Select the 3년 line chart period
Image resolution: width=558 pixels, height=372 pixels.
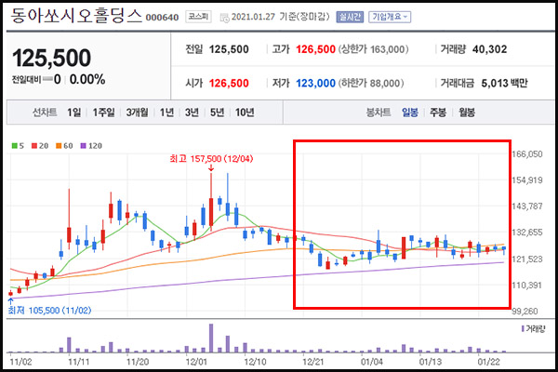point(192,113)
